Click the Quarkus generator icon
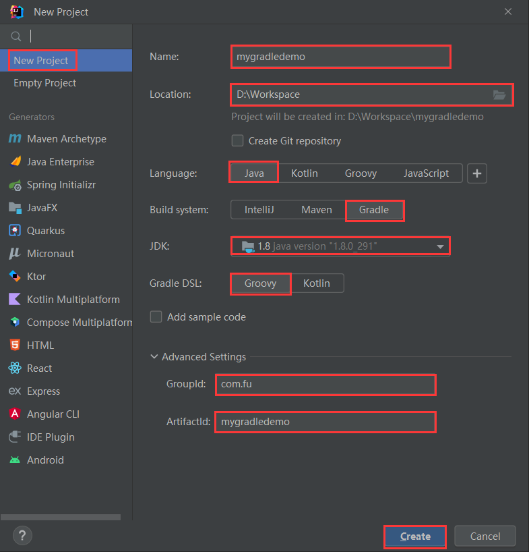 (x=15, y=231)
